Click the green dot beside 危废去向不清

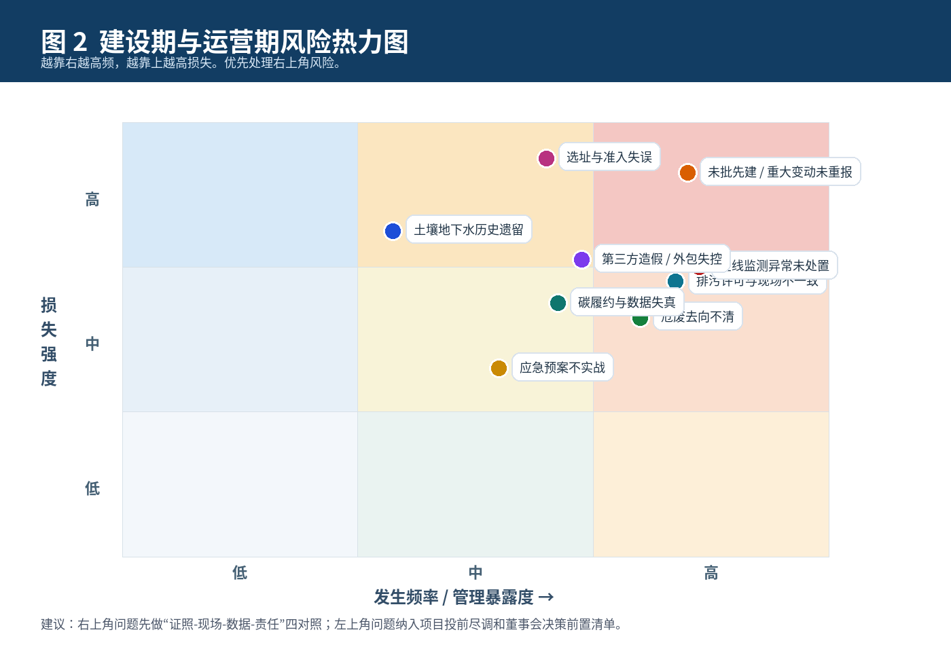pos(640,320)
